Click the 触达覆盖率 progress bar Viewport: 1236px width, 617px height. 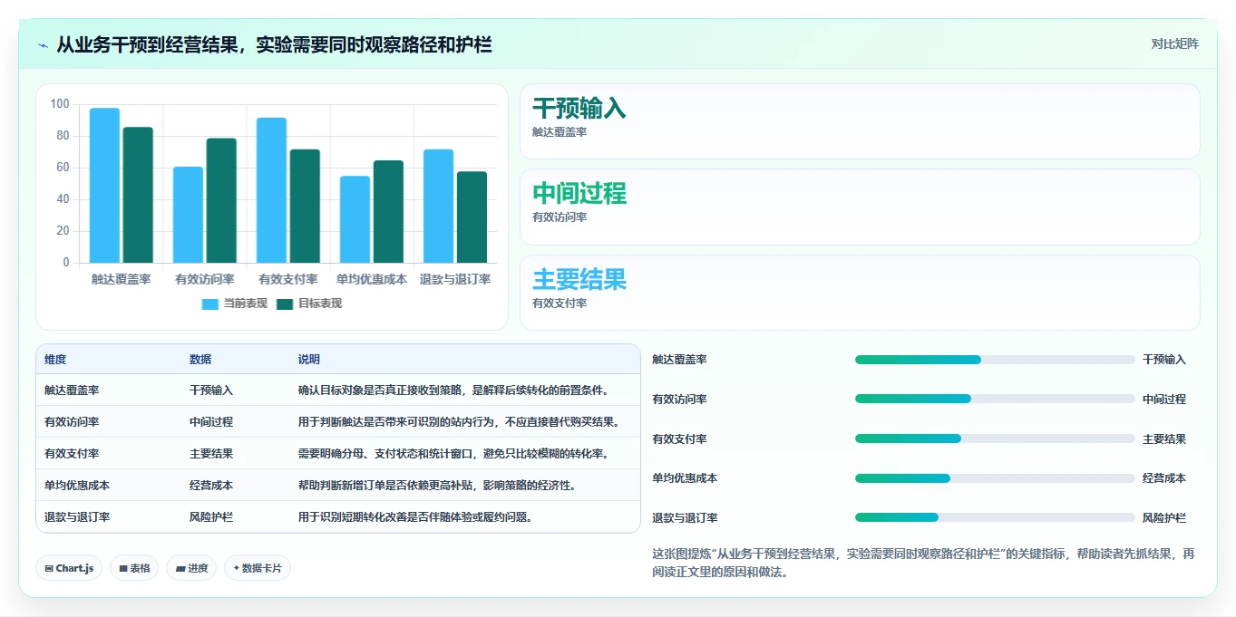click(995, 360)
